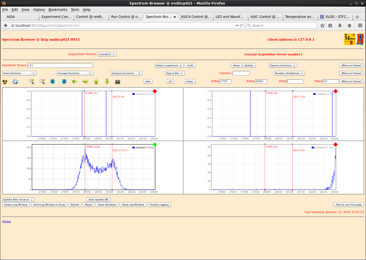Click the Spectrum Name input field
The image size is (366, 260).
pyautogui.click(x=60, y=65)
